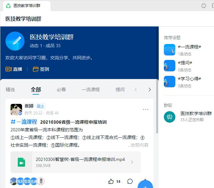Click the refresh icon in the title bar
Screen dimensions: 214x188
coord(203,6)
